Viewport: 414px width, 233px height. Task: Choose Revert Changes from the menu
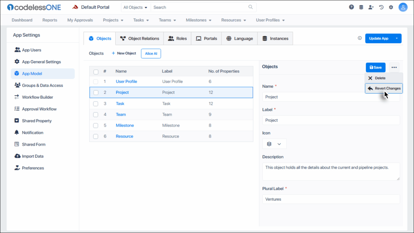[x=384, y=89]
